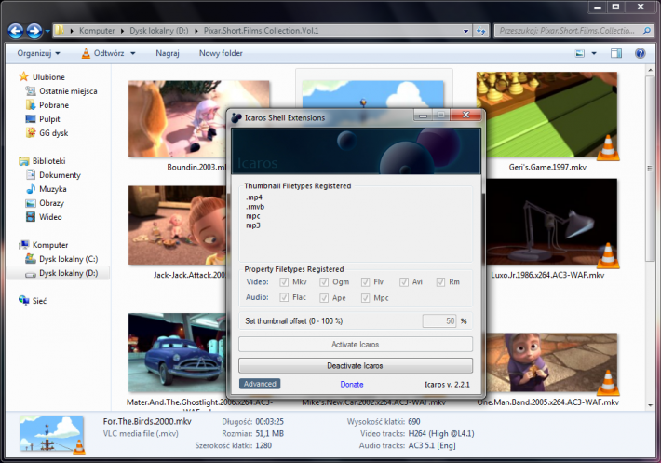Select the One.Man.Band.2005 thumbnail

(551, 362)
